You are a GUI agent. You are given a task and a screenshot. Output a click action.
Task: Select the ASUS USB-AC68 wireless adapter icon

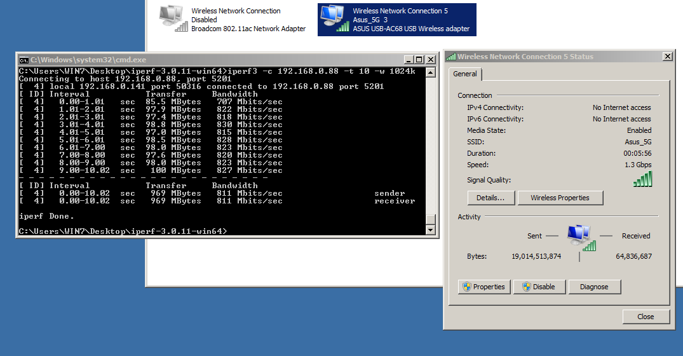[x=334, y=18]
